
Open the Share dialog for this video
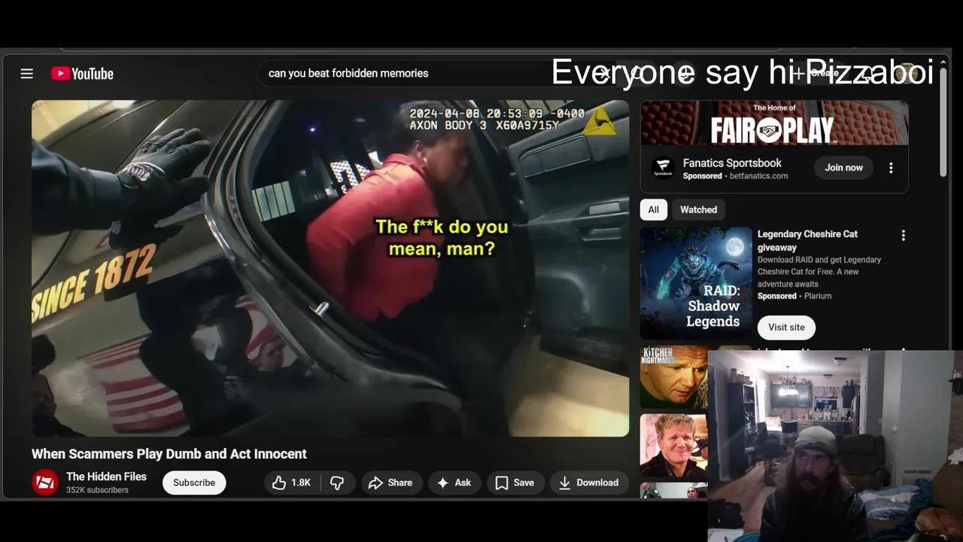pyautogui.click(x=391, y=483)
